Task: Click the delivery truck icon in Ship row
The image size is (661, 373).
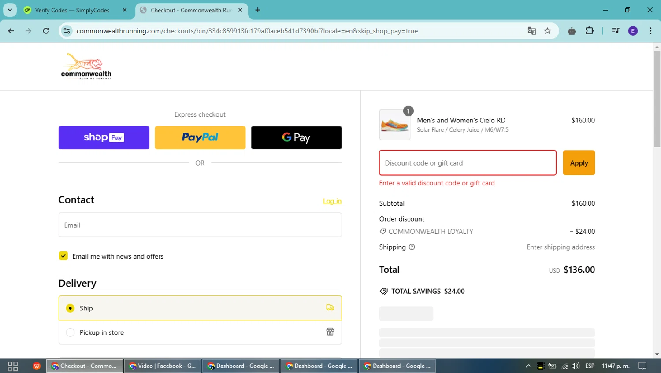Action: pos(330,307)
